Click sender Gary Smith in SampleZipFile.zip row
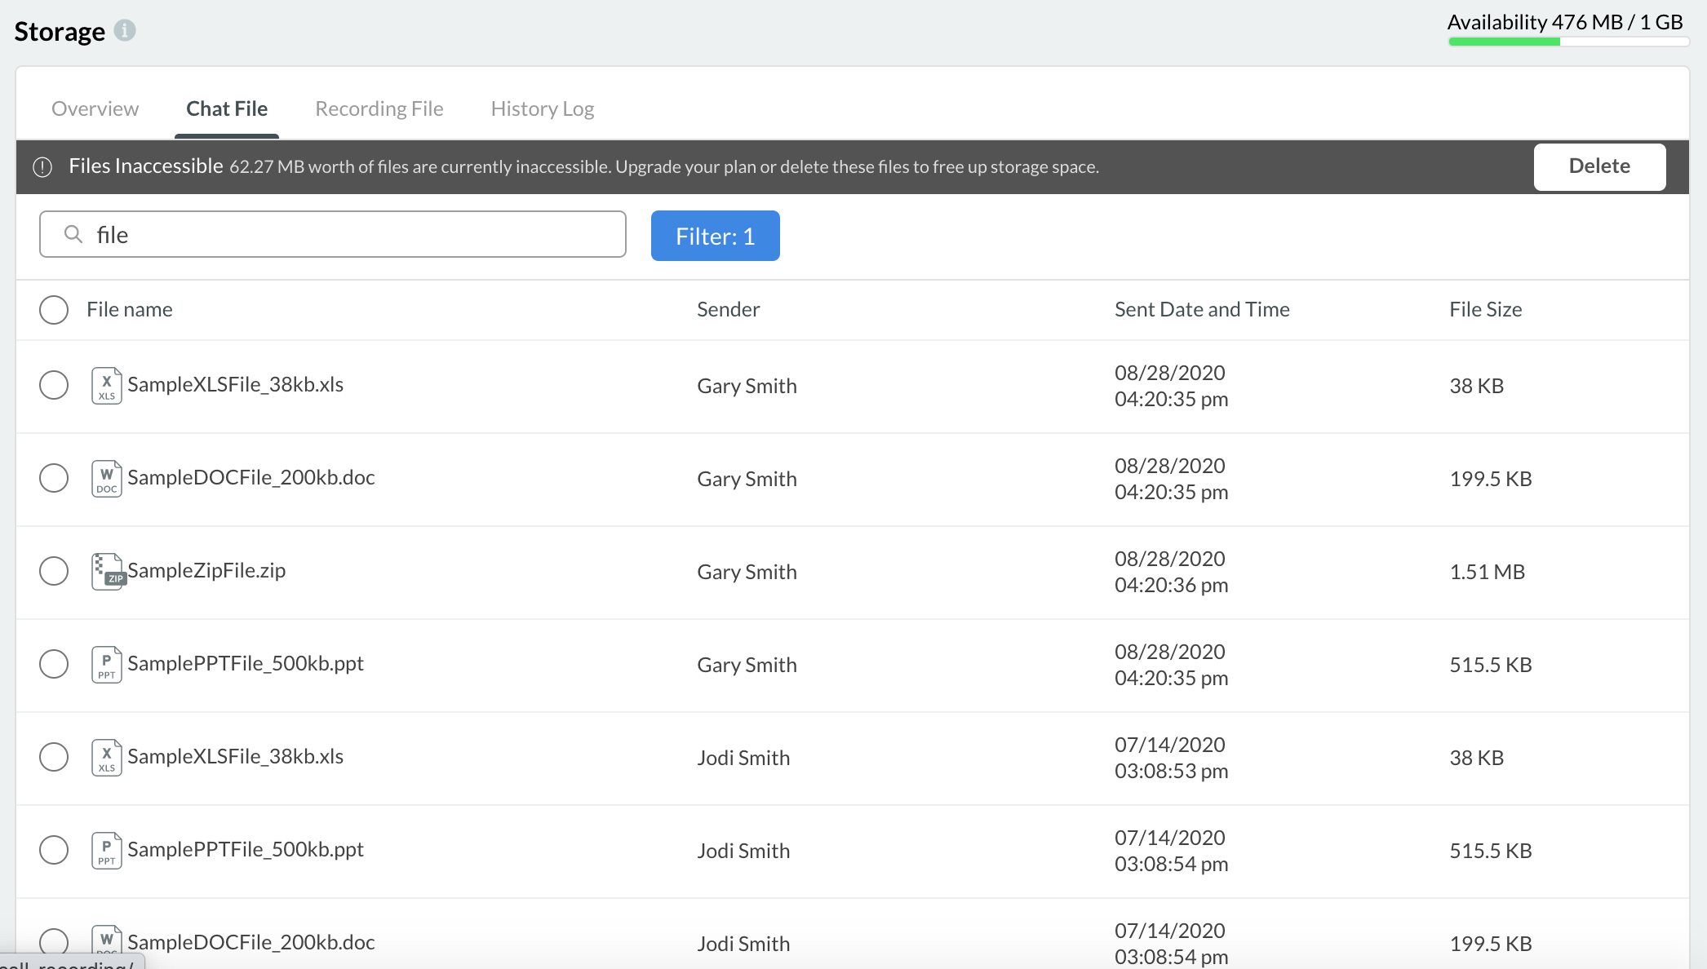The height and width of the screenshot is (969, 1707). (747, 572)
